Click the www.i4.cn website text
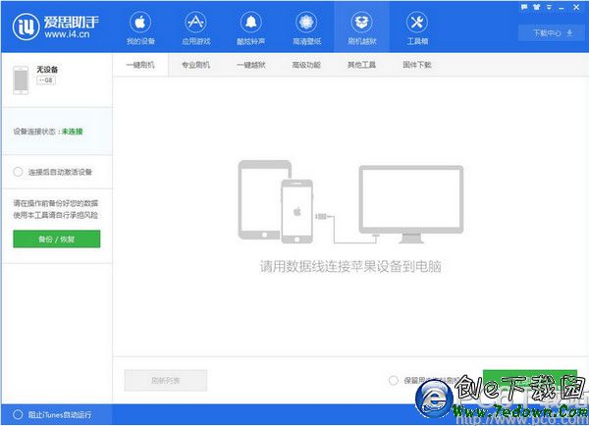 [x=68, y=34]
